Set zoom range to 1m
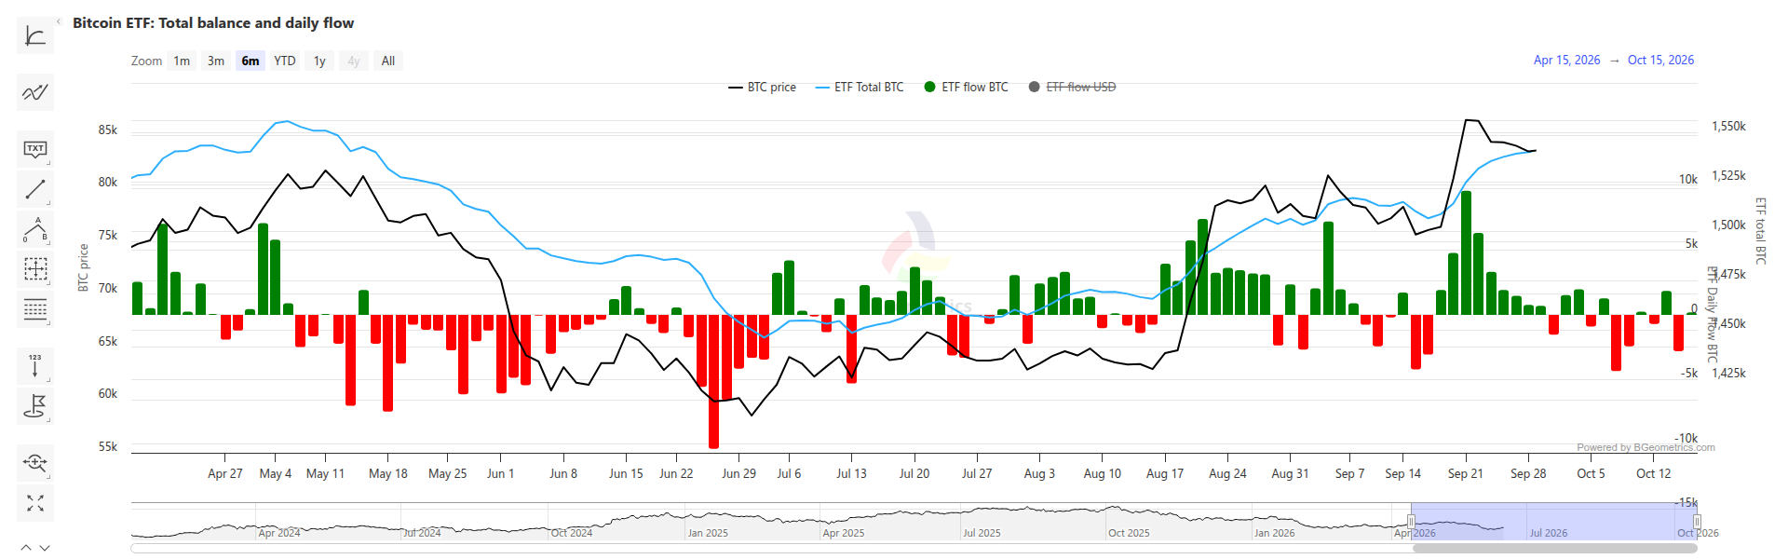This screenshot has width=1788, height=559. pyautogui.click(x=182, y=61)
